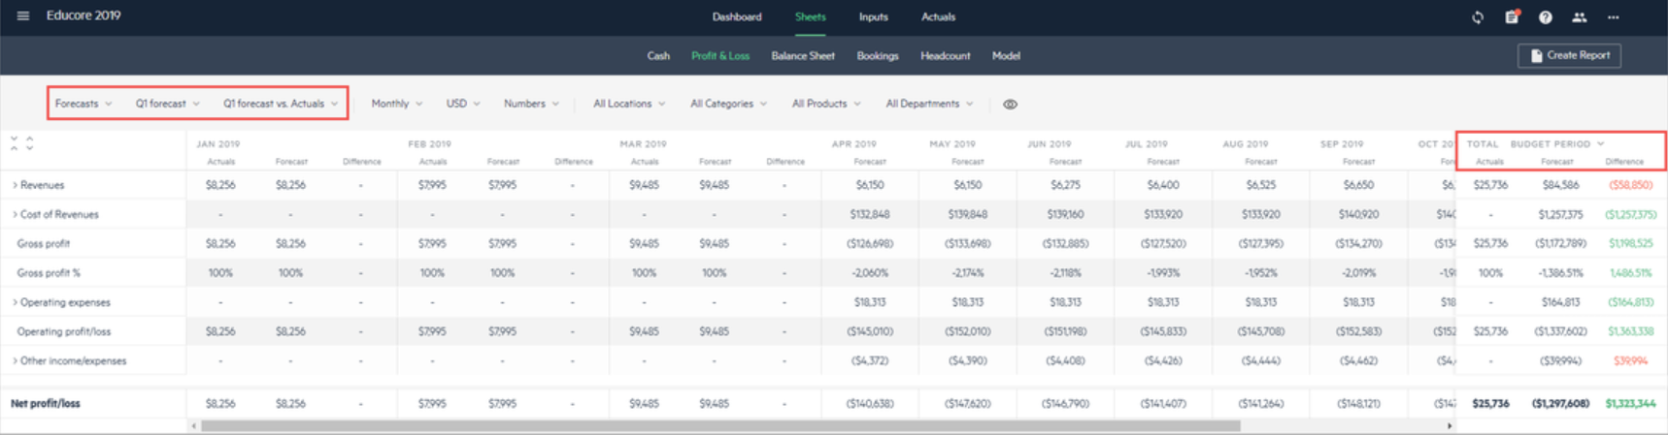Expand the Revenues row

click(x=15, y=185)
